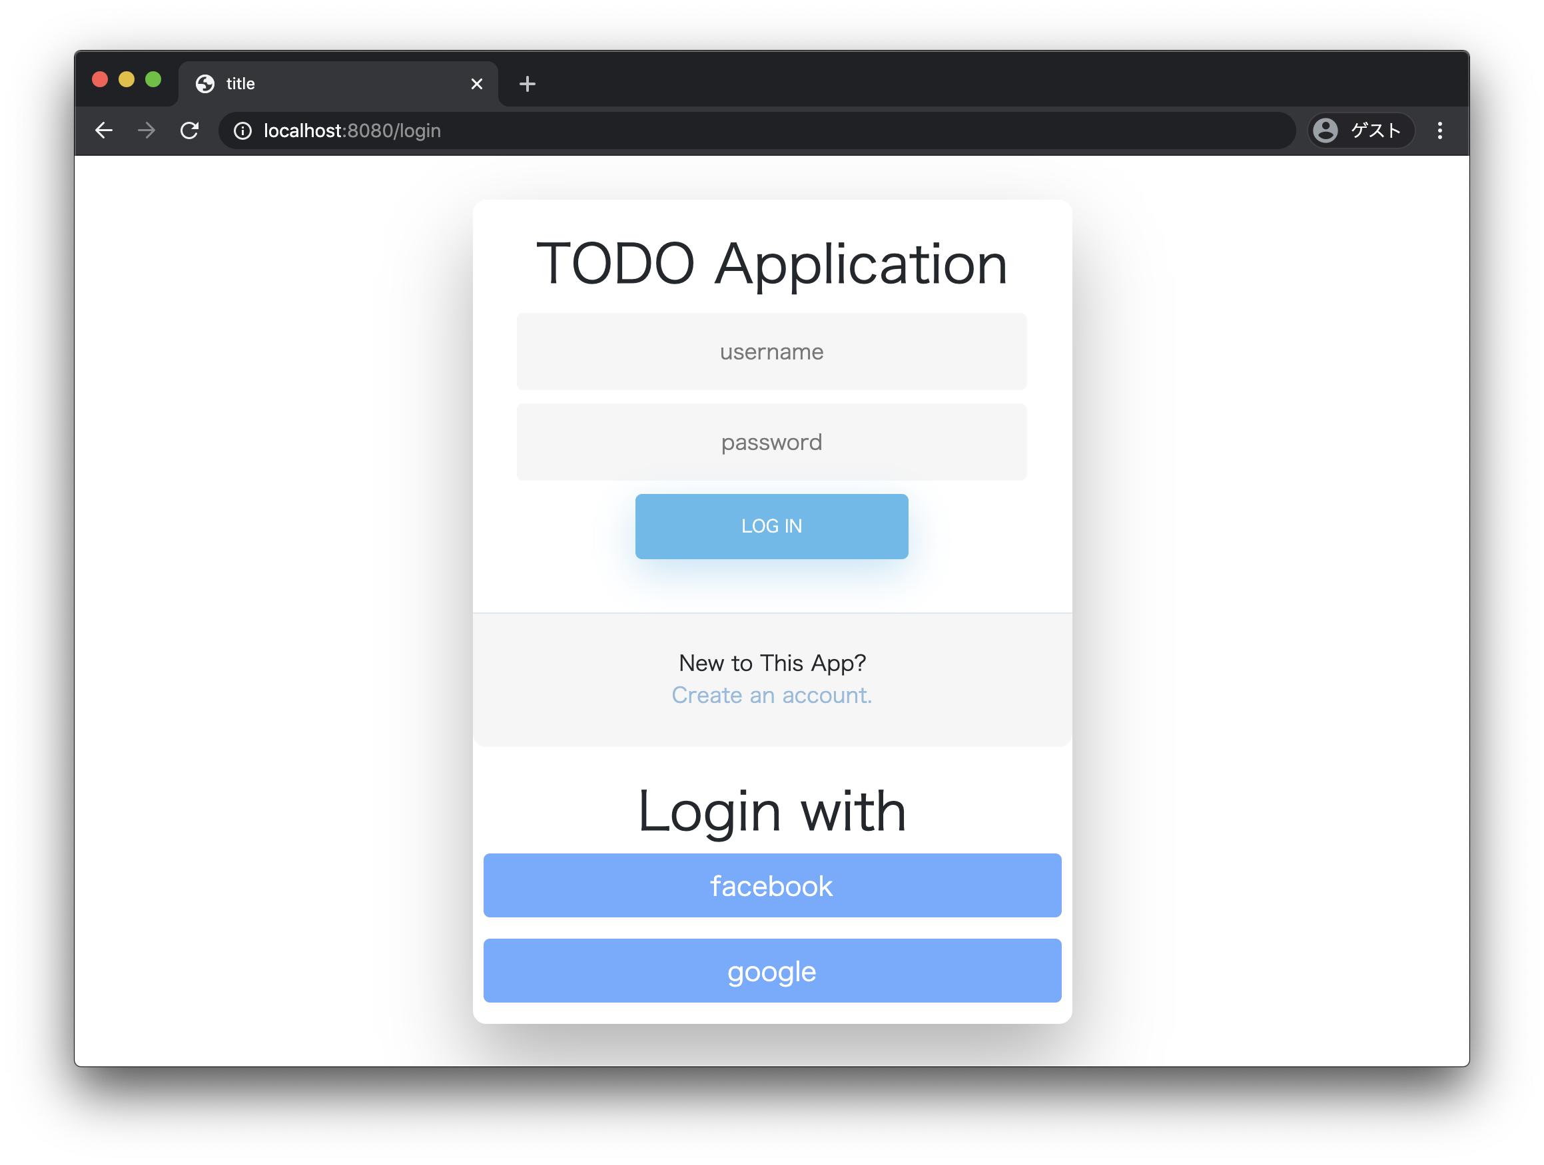Click the localhost:8080/login address bar
This screenshot has height=1165, width=1544.
pos(698,130)
